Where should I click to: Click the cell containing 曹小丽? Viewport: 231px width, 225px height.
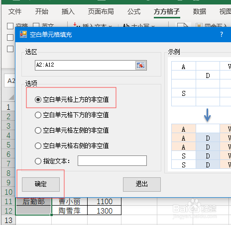pyautogui.click(x=70, y=202)
